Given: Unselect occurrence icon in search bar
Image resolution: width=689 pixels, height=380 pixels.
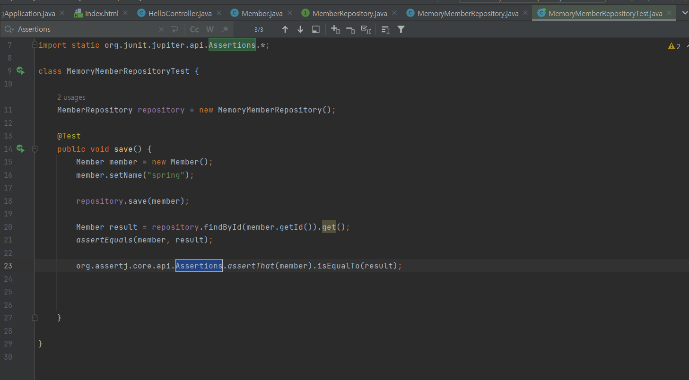Looking at the screenshot, I should coord(350,29).
